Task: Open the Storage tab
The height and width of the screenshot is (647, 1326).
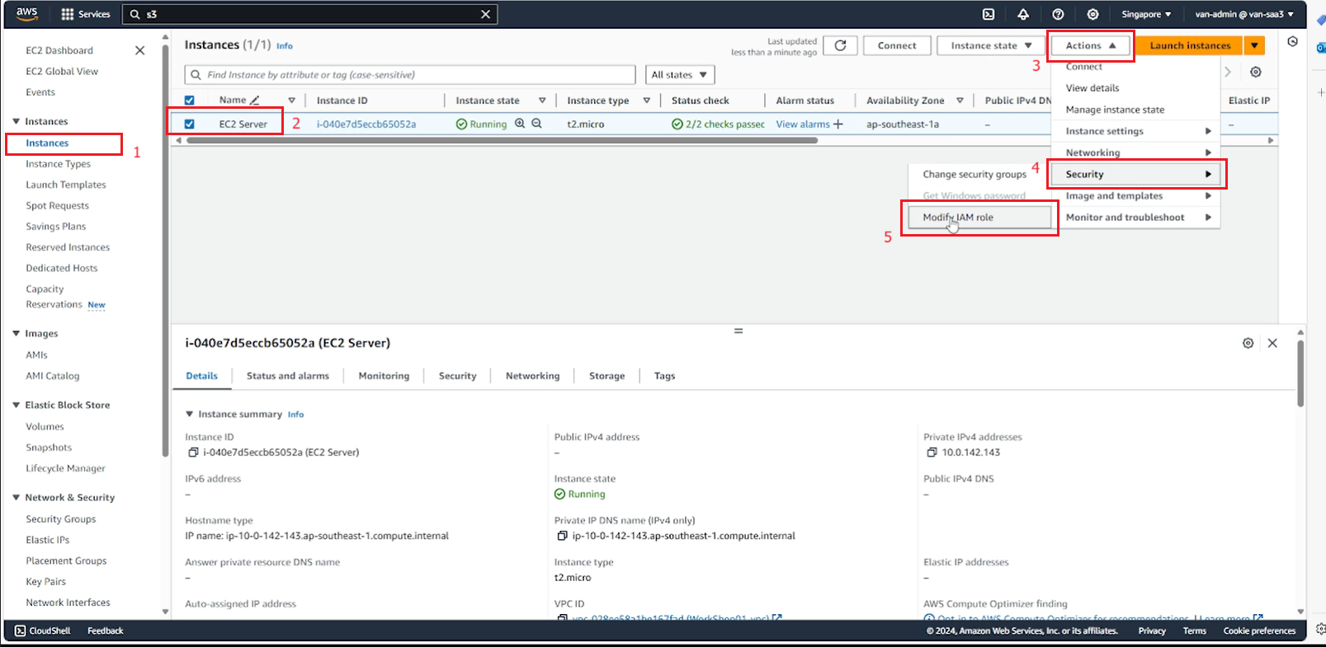Action: 606,376
